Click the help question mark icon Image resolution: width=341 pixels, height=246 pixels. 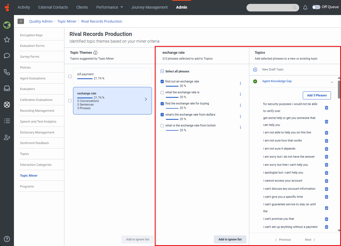[7, 239]
